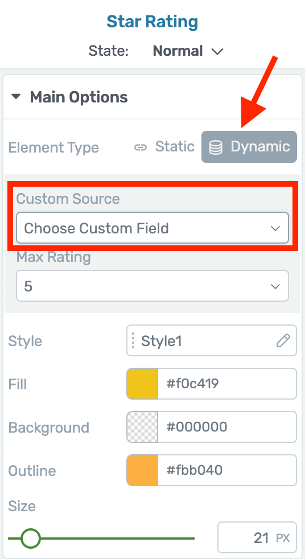
Task: Open the orange Outline color swatch
Action: (x=142, y=470)
